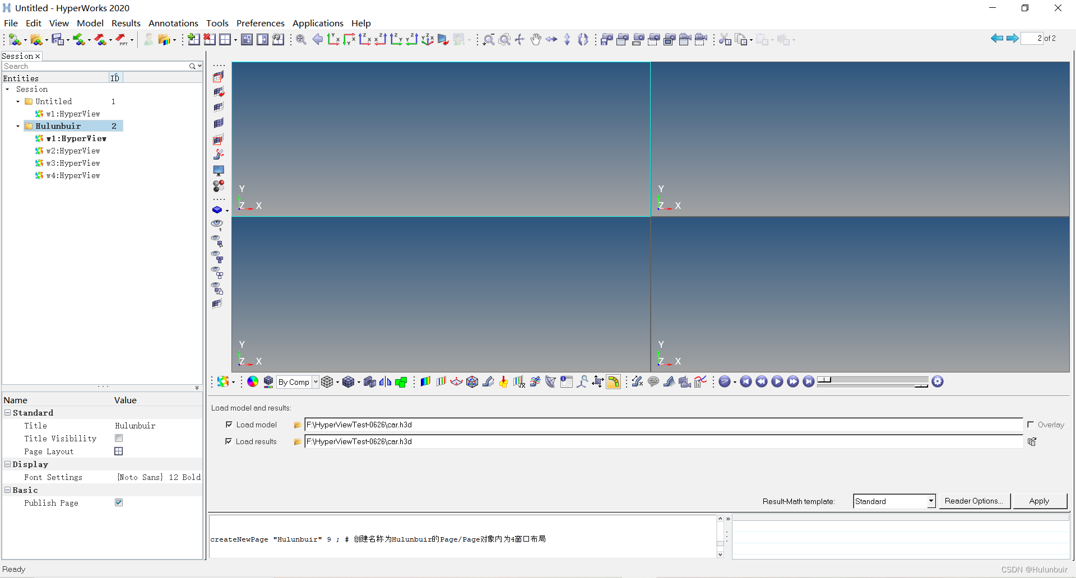The height and width of the screenshot is (578, 1076).
Task: Close the Session tab
Action: [38, 56]
